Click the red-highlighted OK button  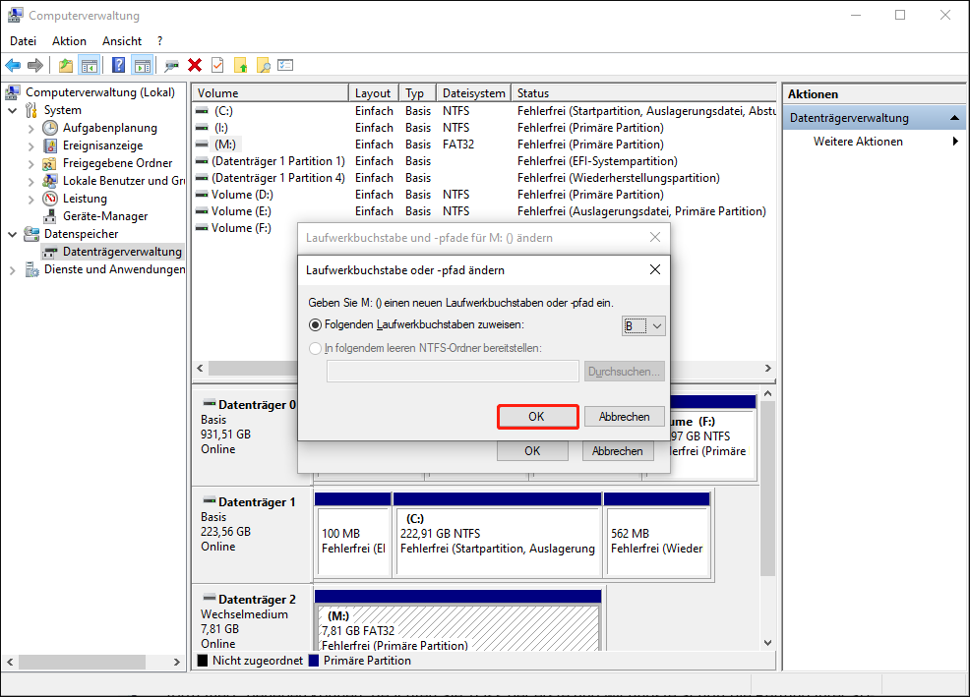pyautogui.click(x=536, y=417)
